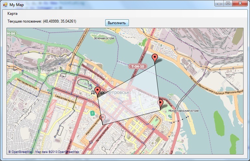Click the My Map application icon

click(x=5, y=5)
